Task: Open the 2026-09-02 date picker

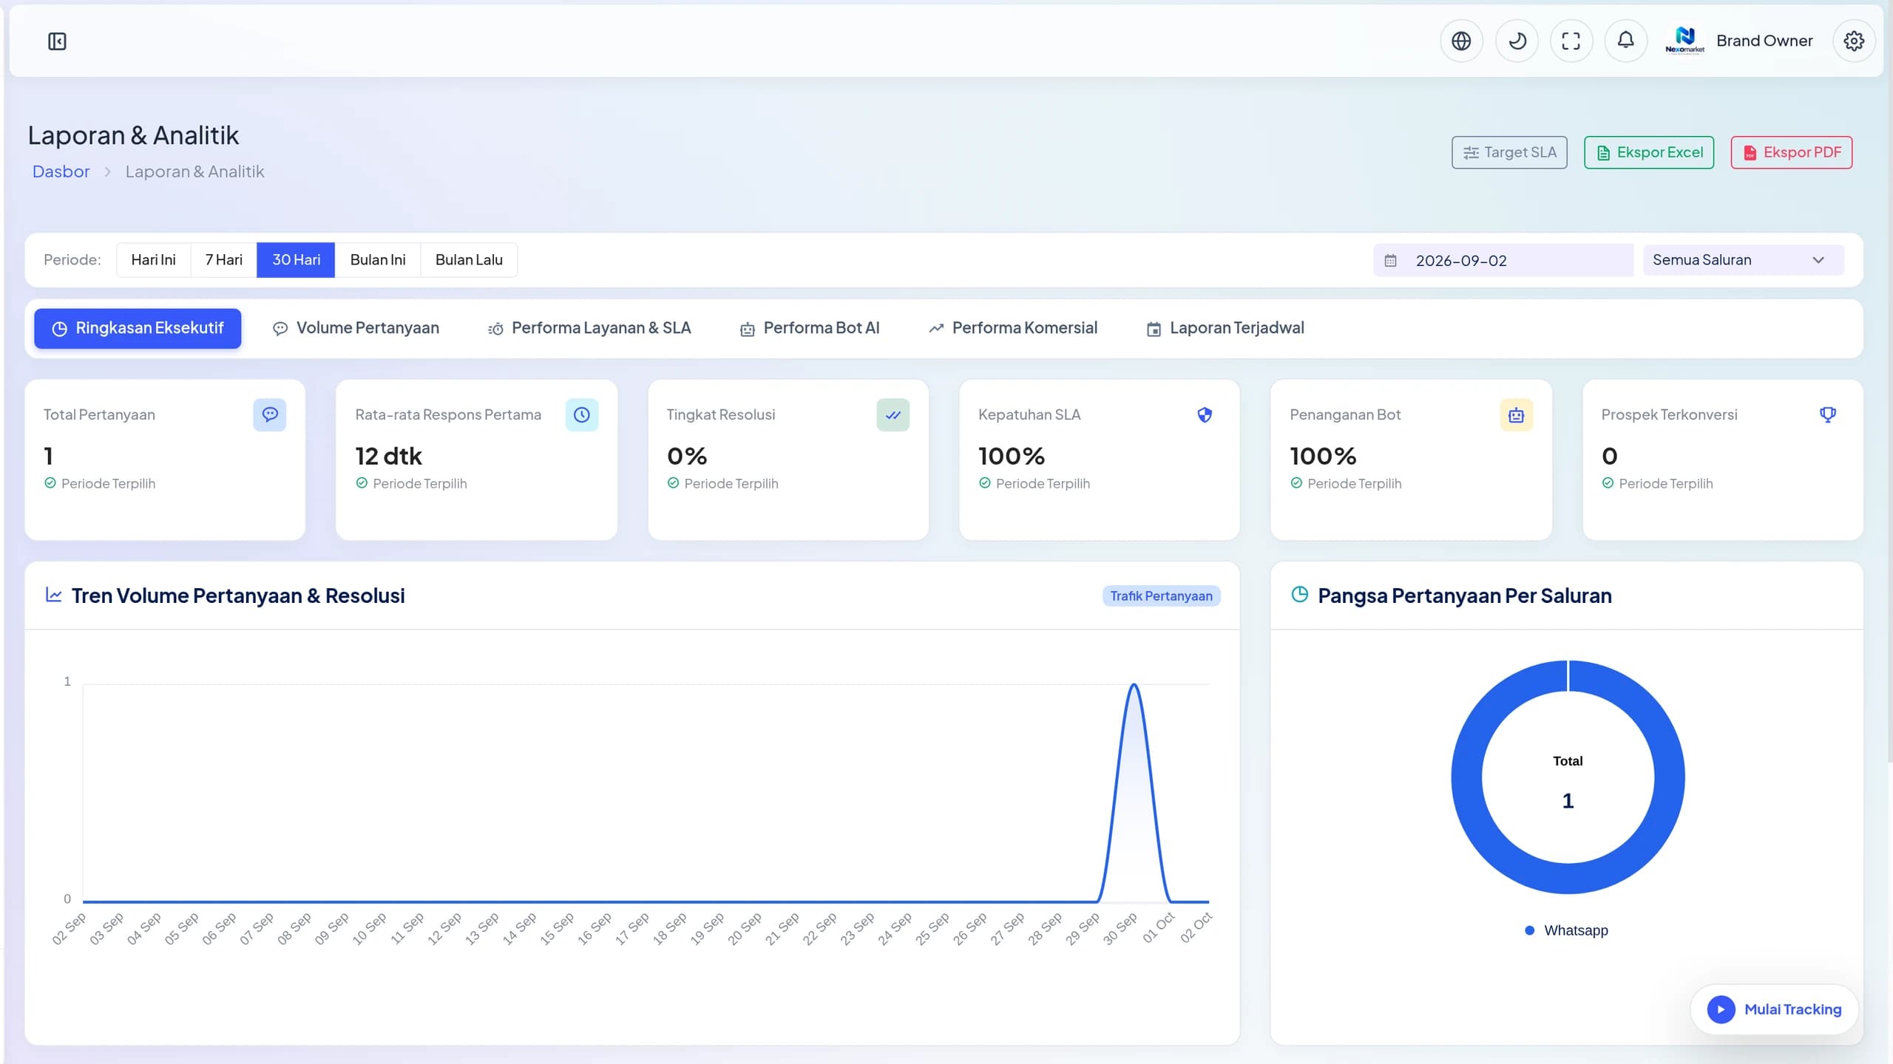Action: pos(1503,260)
